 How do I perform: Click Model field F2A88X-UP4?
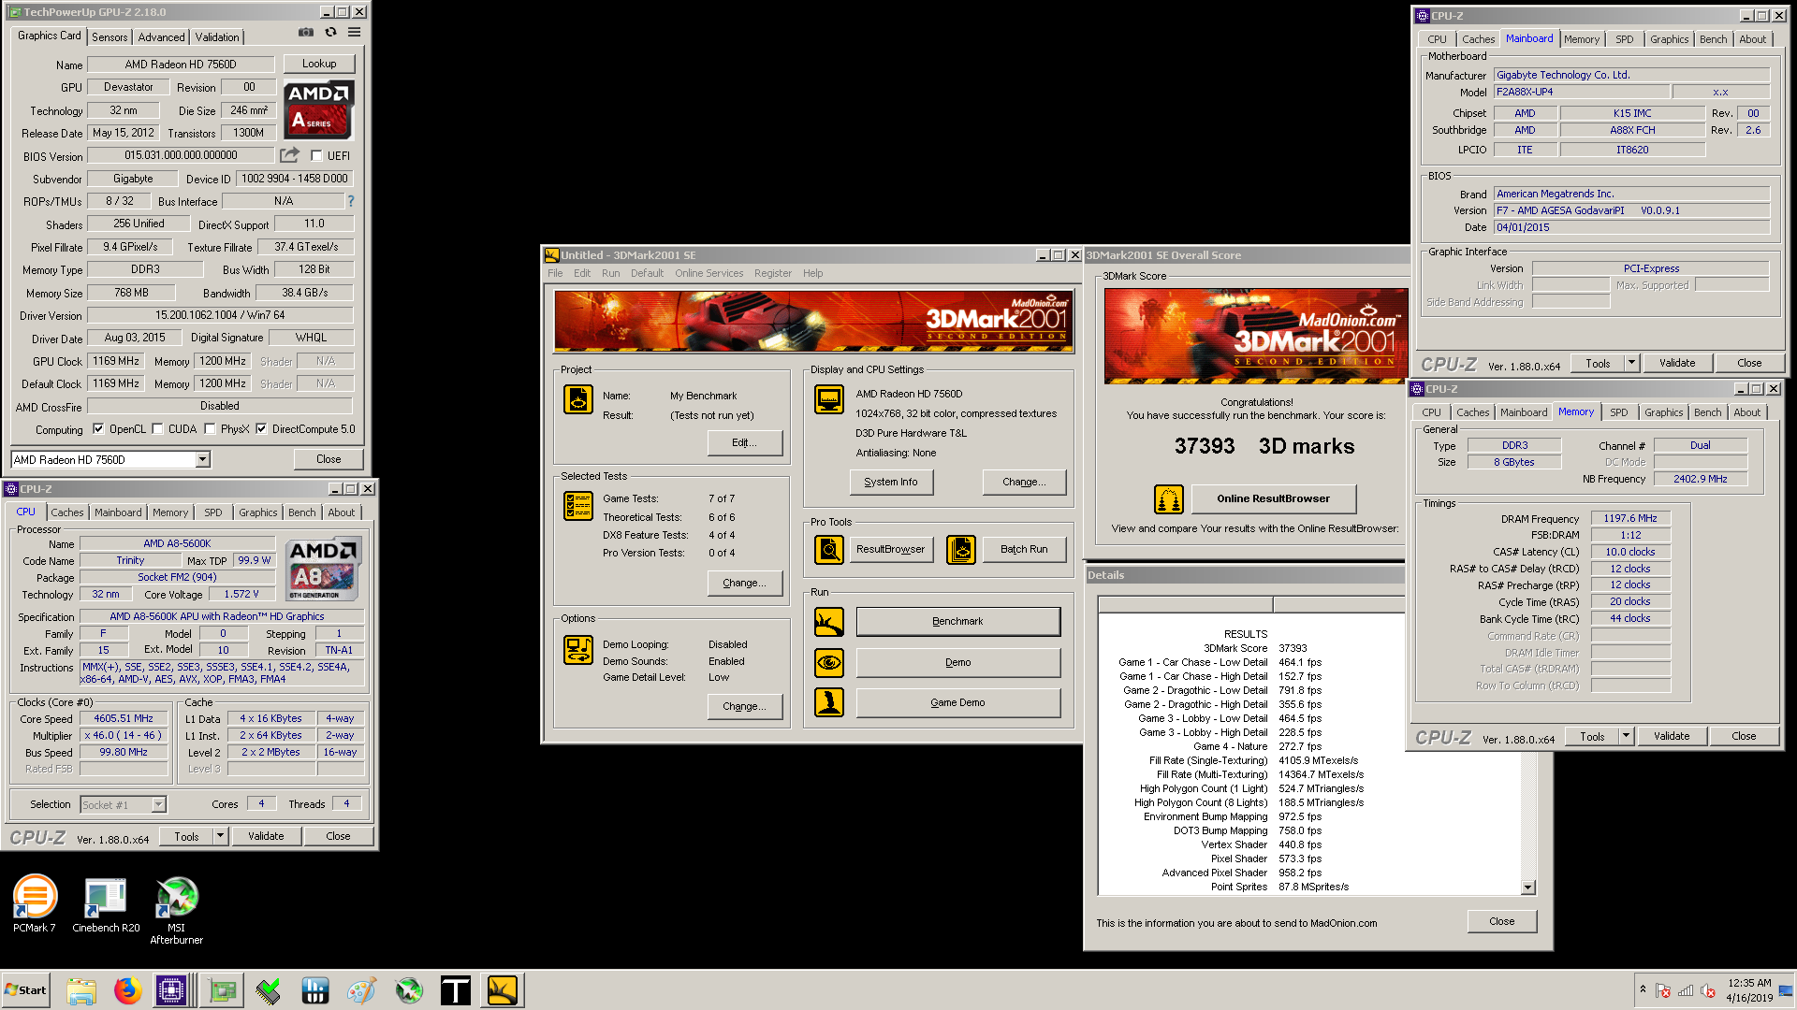[1581, 92]
